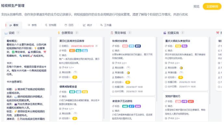Click the 策划创意 avatar in 夏日红茶 card
Viewport: 224px width, 126px height.
coord(75,72)
